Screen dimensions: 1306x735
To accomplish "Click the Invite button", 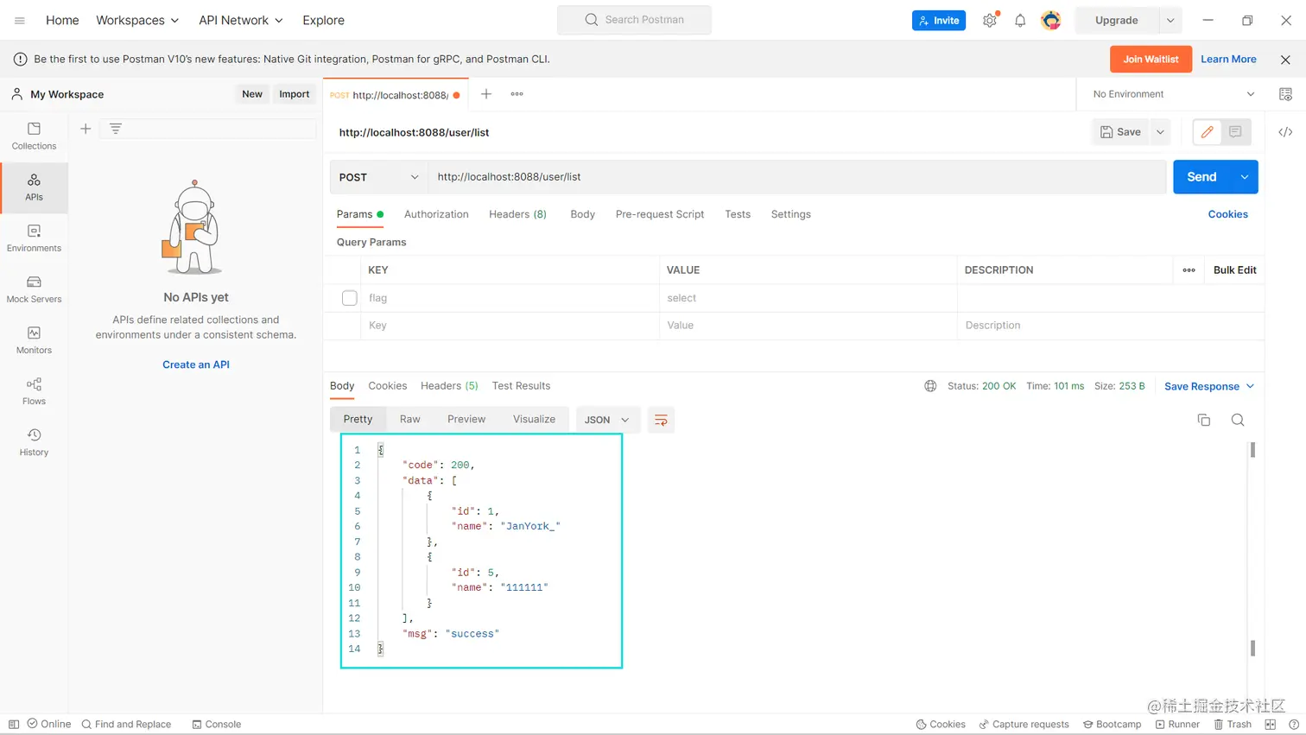I will pyautogui.click(x=939, y=20).
